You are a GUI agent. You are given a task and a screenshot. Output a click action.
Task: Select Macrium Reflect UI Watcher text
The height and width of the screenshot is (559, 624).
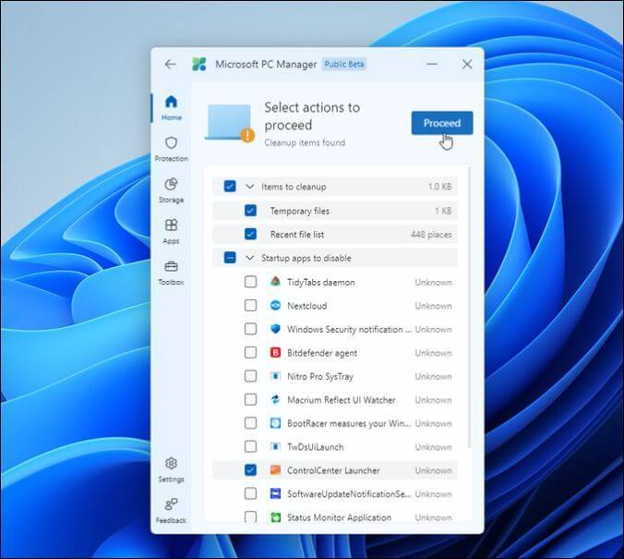(x=342, y=400)
